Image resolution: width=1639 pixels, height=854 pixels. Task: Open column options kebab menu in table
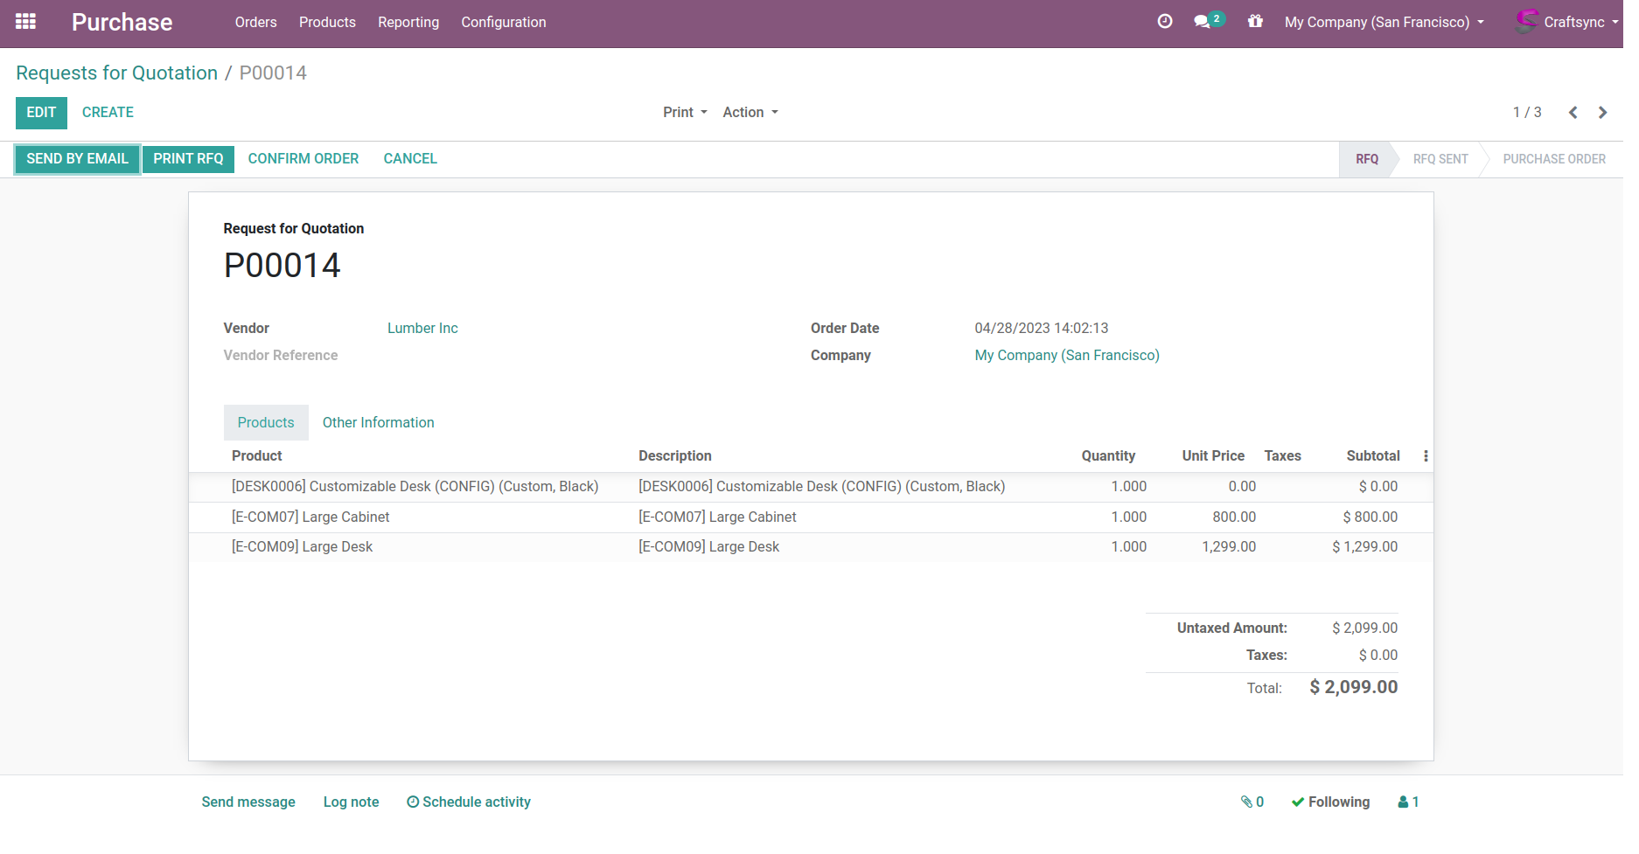(1426, 456)
